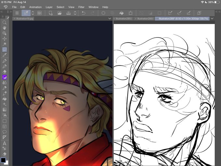Select the Object operation cube tool
The image size is (221, 166).
point(5,33)
